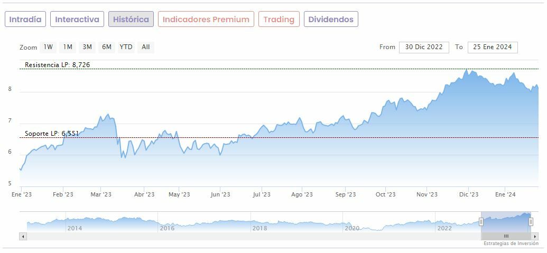This screenshot has width=547, height=253.
Task: Click the From date field
Action: [x=424, y=47]
